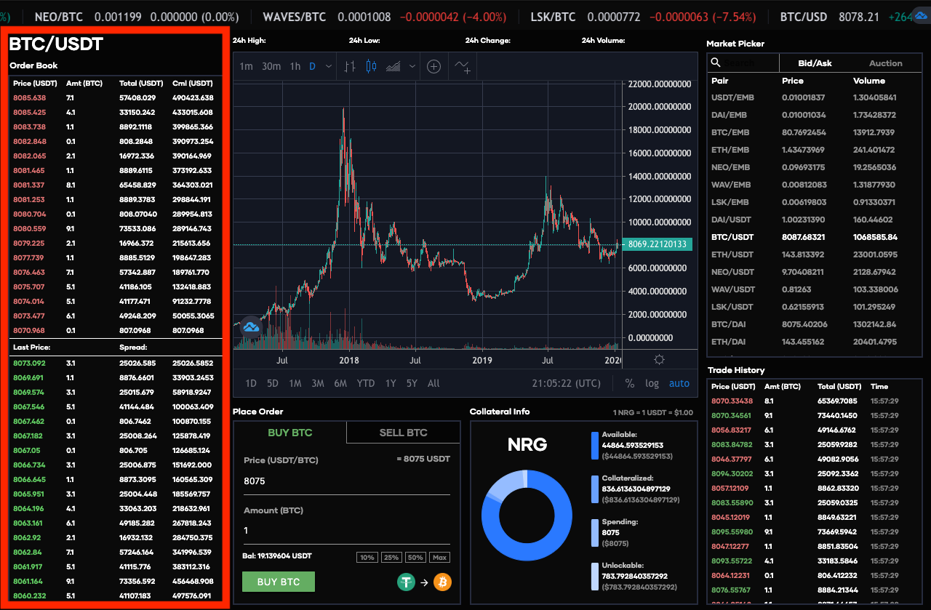Image resolution: width=931 pixels, height=610 pixels.
Task: Click the chart settings gear icon
Action: [659, 360]
